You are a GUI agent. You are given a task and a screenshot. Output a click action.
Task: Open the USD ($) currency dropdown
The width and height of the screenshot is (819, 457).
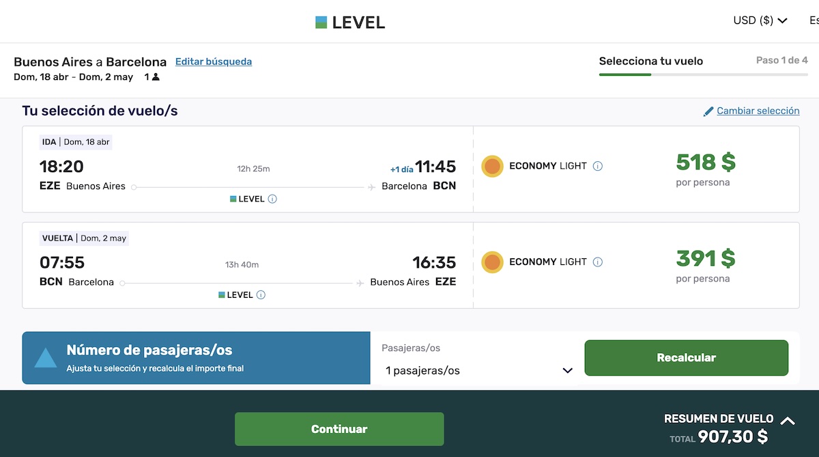760,20
